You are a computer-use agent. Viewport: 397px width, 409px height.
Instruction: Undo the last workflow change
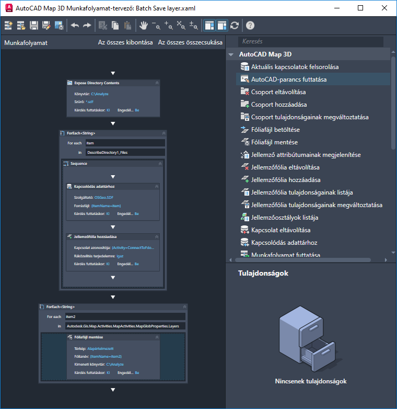(75, 26)
